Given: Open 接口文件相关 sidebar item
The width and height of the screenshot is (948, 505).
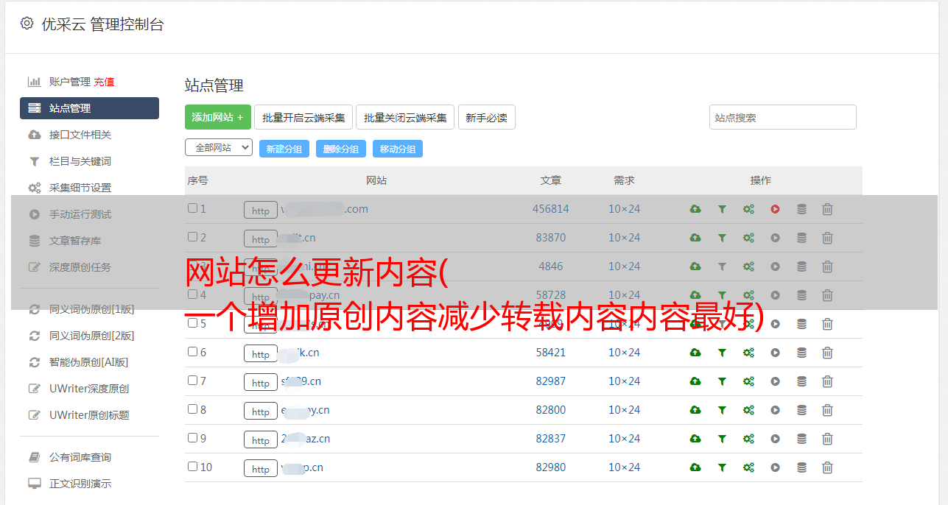Looking at the screenshot, I should point(80,135).
